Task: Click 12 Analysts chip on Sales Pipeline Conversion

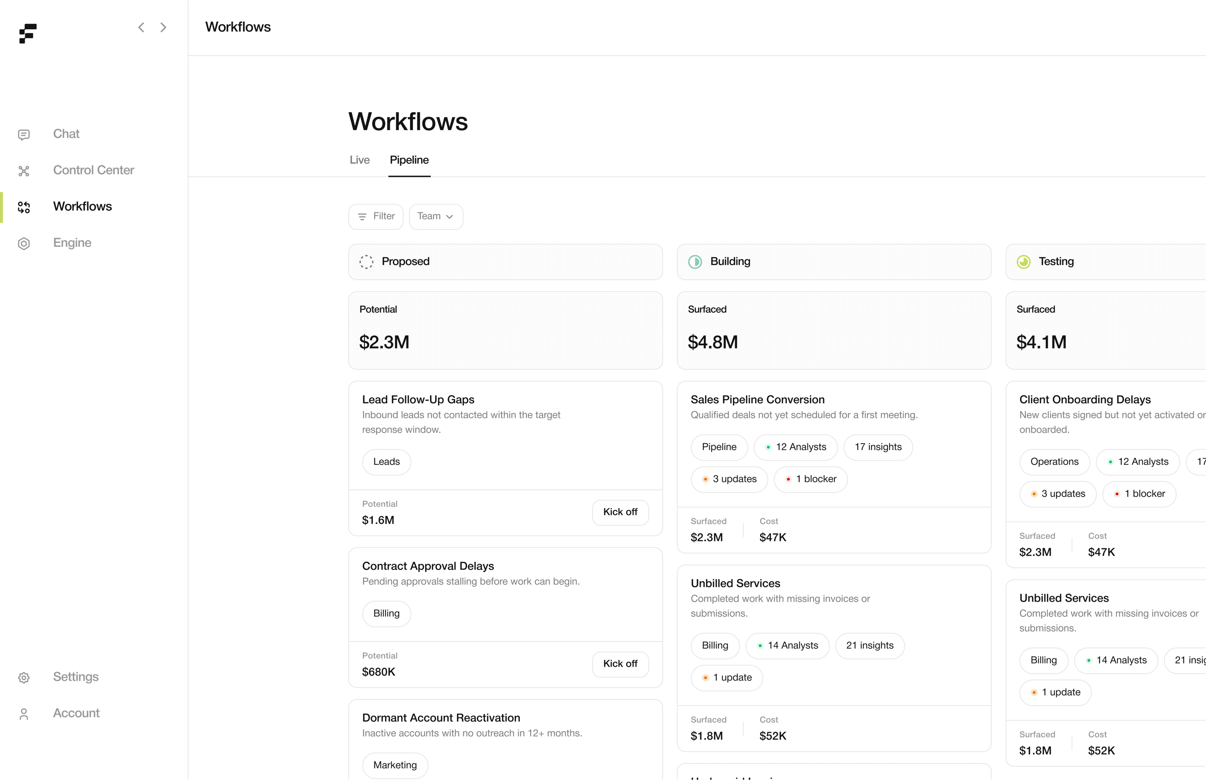Action: tap(795, 447)
